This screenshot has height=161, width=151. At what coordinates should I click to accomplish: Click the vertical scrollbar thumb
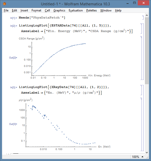[x=147, y=51]
